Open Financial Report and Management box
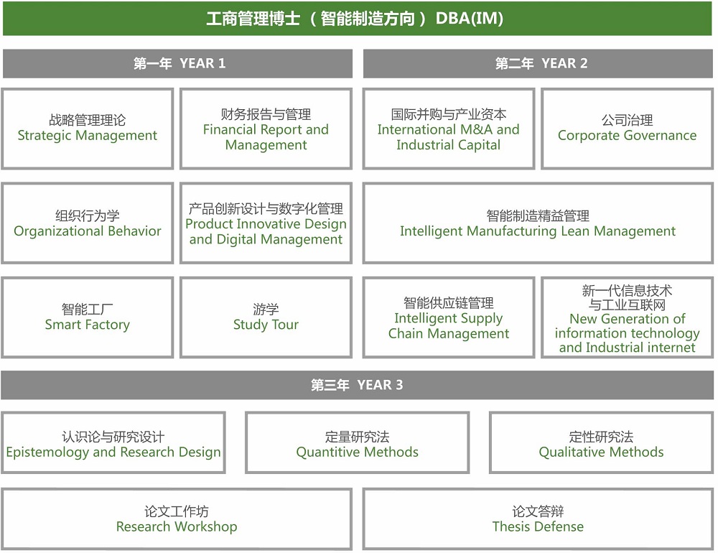Screen dimensions: 718x553 (266, 129)
